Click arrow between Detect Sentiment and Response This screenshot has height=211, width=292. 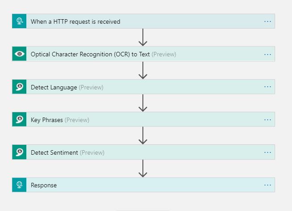[x=143, y=169]
